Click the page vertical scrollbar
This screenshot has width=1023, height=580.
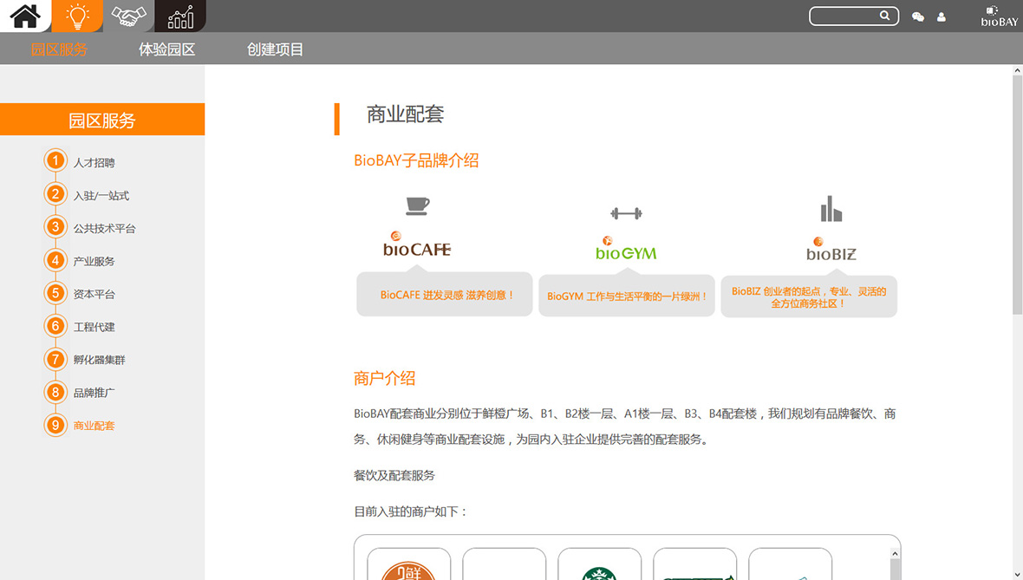coord(1018,196)
